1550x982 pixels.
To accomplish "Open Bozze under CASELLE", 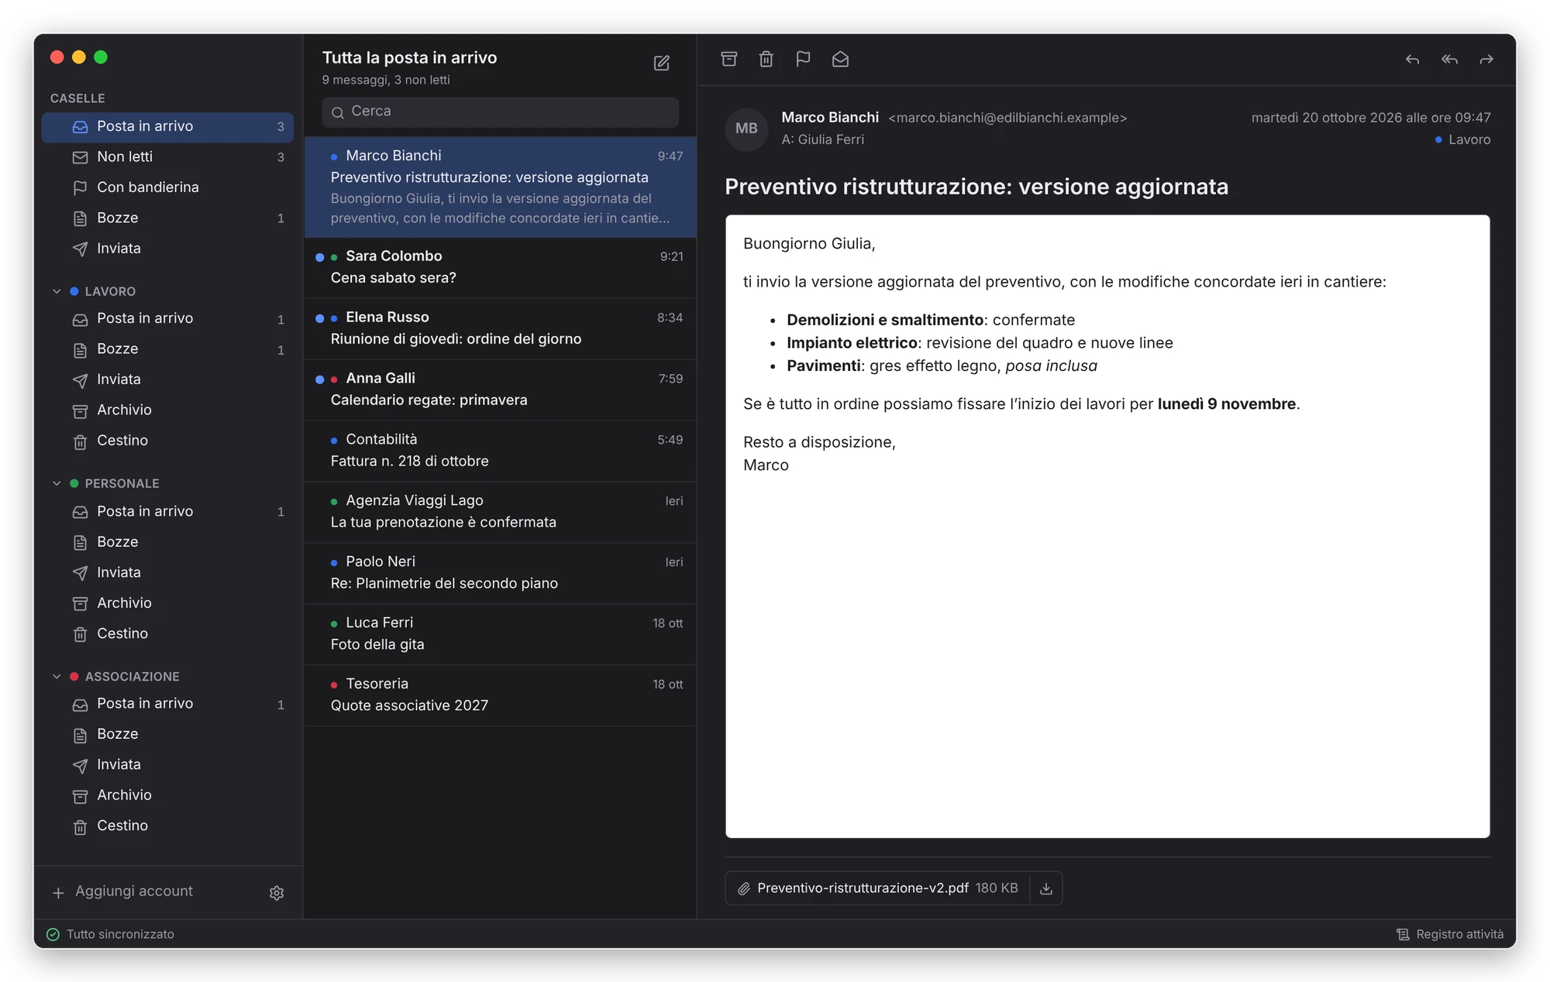I will (167, 218).
